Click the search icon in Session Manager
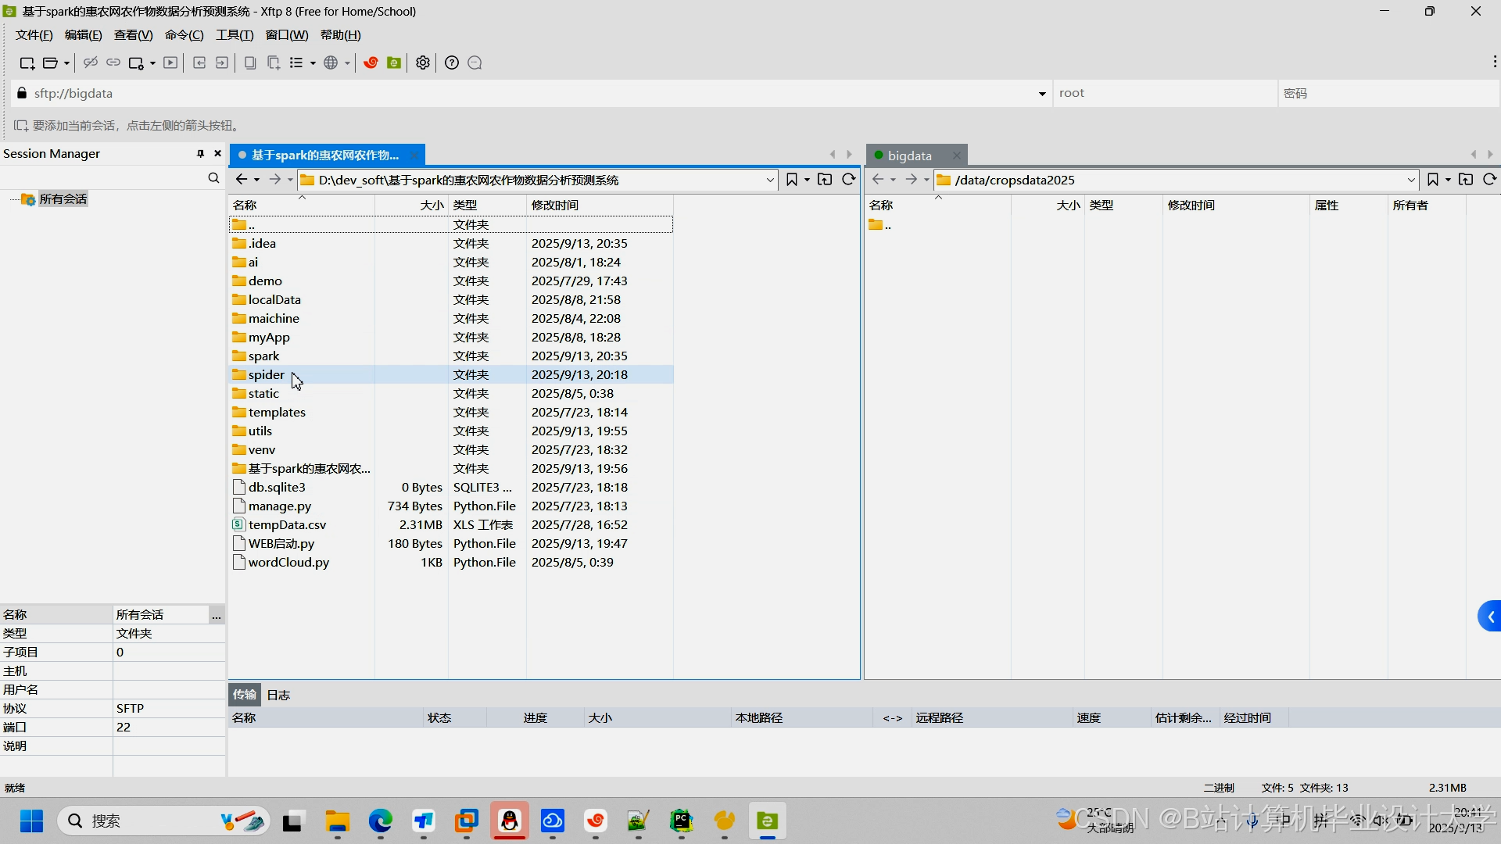Viewport: 1501px width, 844px height. tap(213, 178)
